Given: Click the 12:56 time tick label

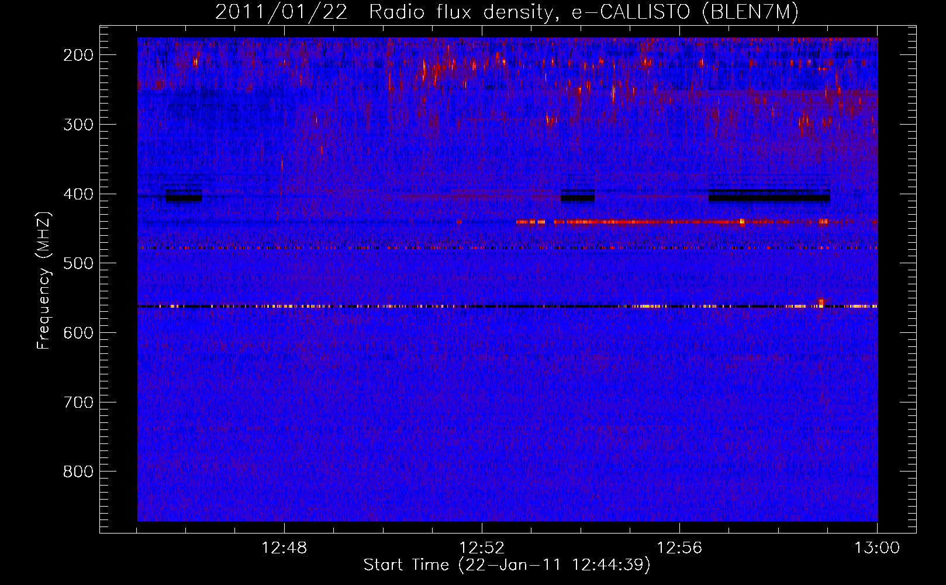Looking at the screenshot, I should pyautogui.click(x=679, y=548).
